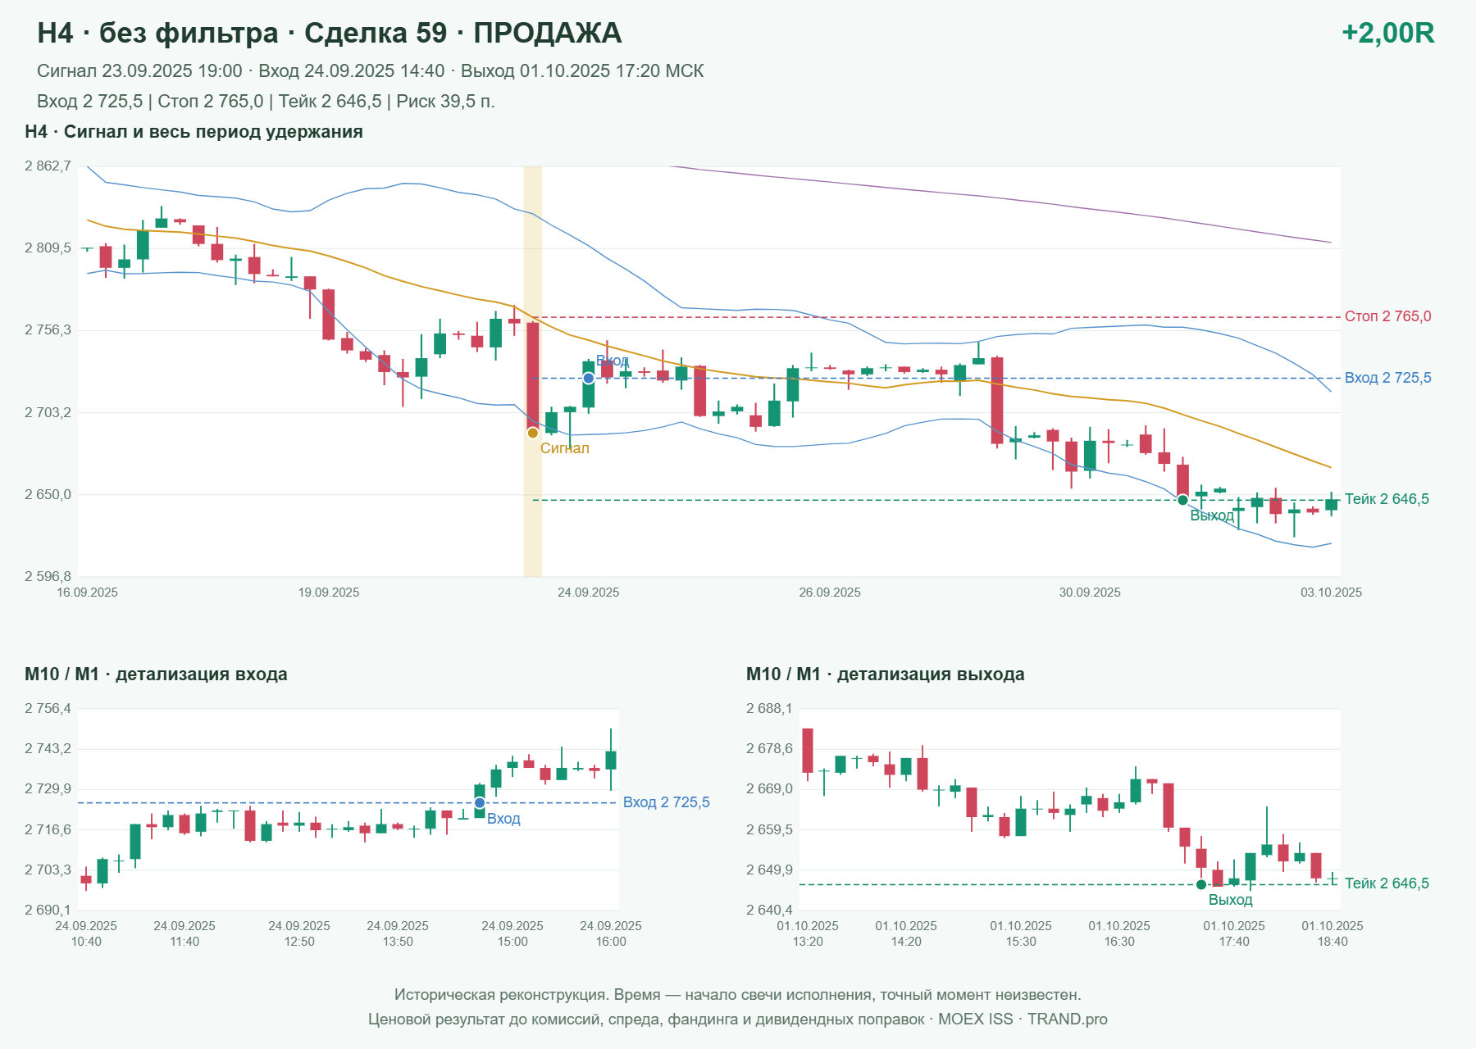Click the 2 678,6 label on the exit chart axis
This screenshot has width=1476, height=1049.
tap(769, 749)
